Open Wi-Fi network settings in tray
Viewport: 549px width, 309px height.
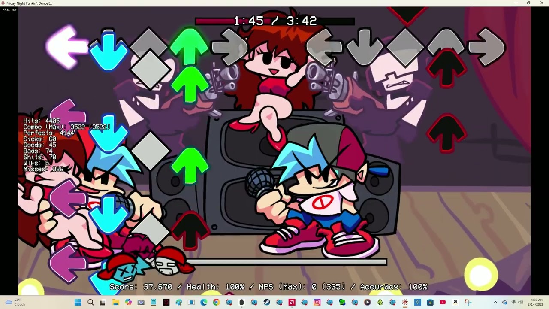click(x=514, y=302)
